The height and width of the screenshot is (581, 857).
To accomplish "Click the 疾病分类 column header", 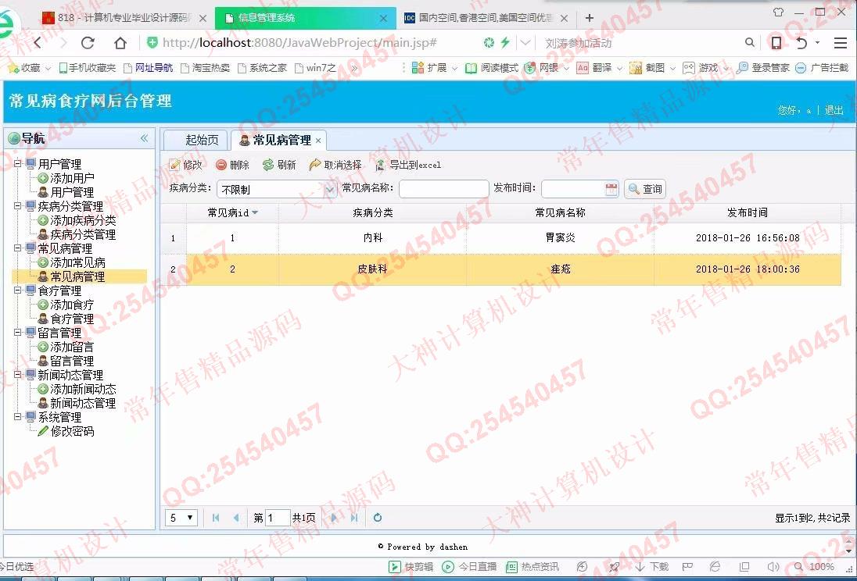I will click(x=373, y=213).
